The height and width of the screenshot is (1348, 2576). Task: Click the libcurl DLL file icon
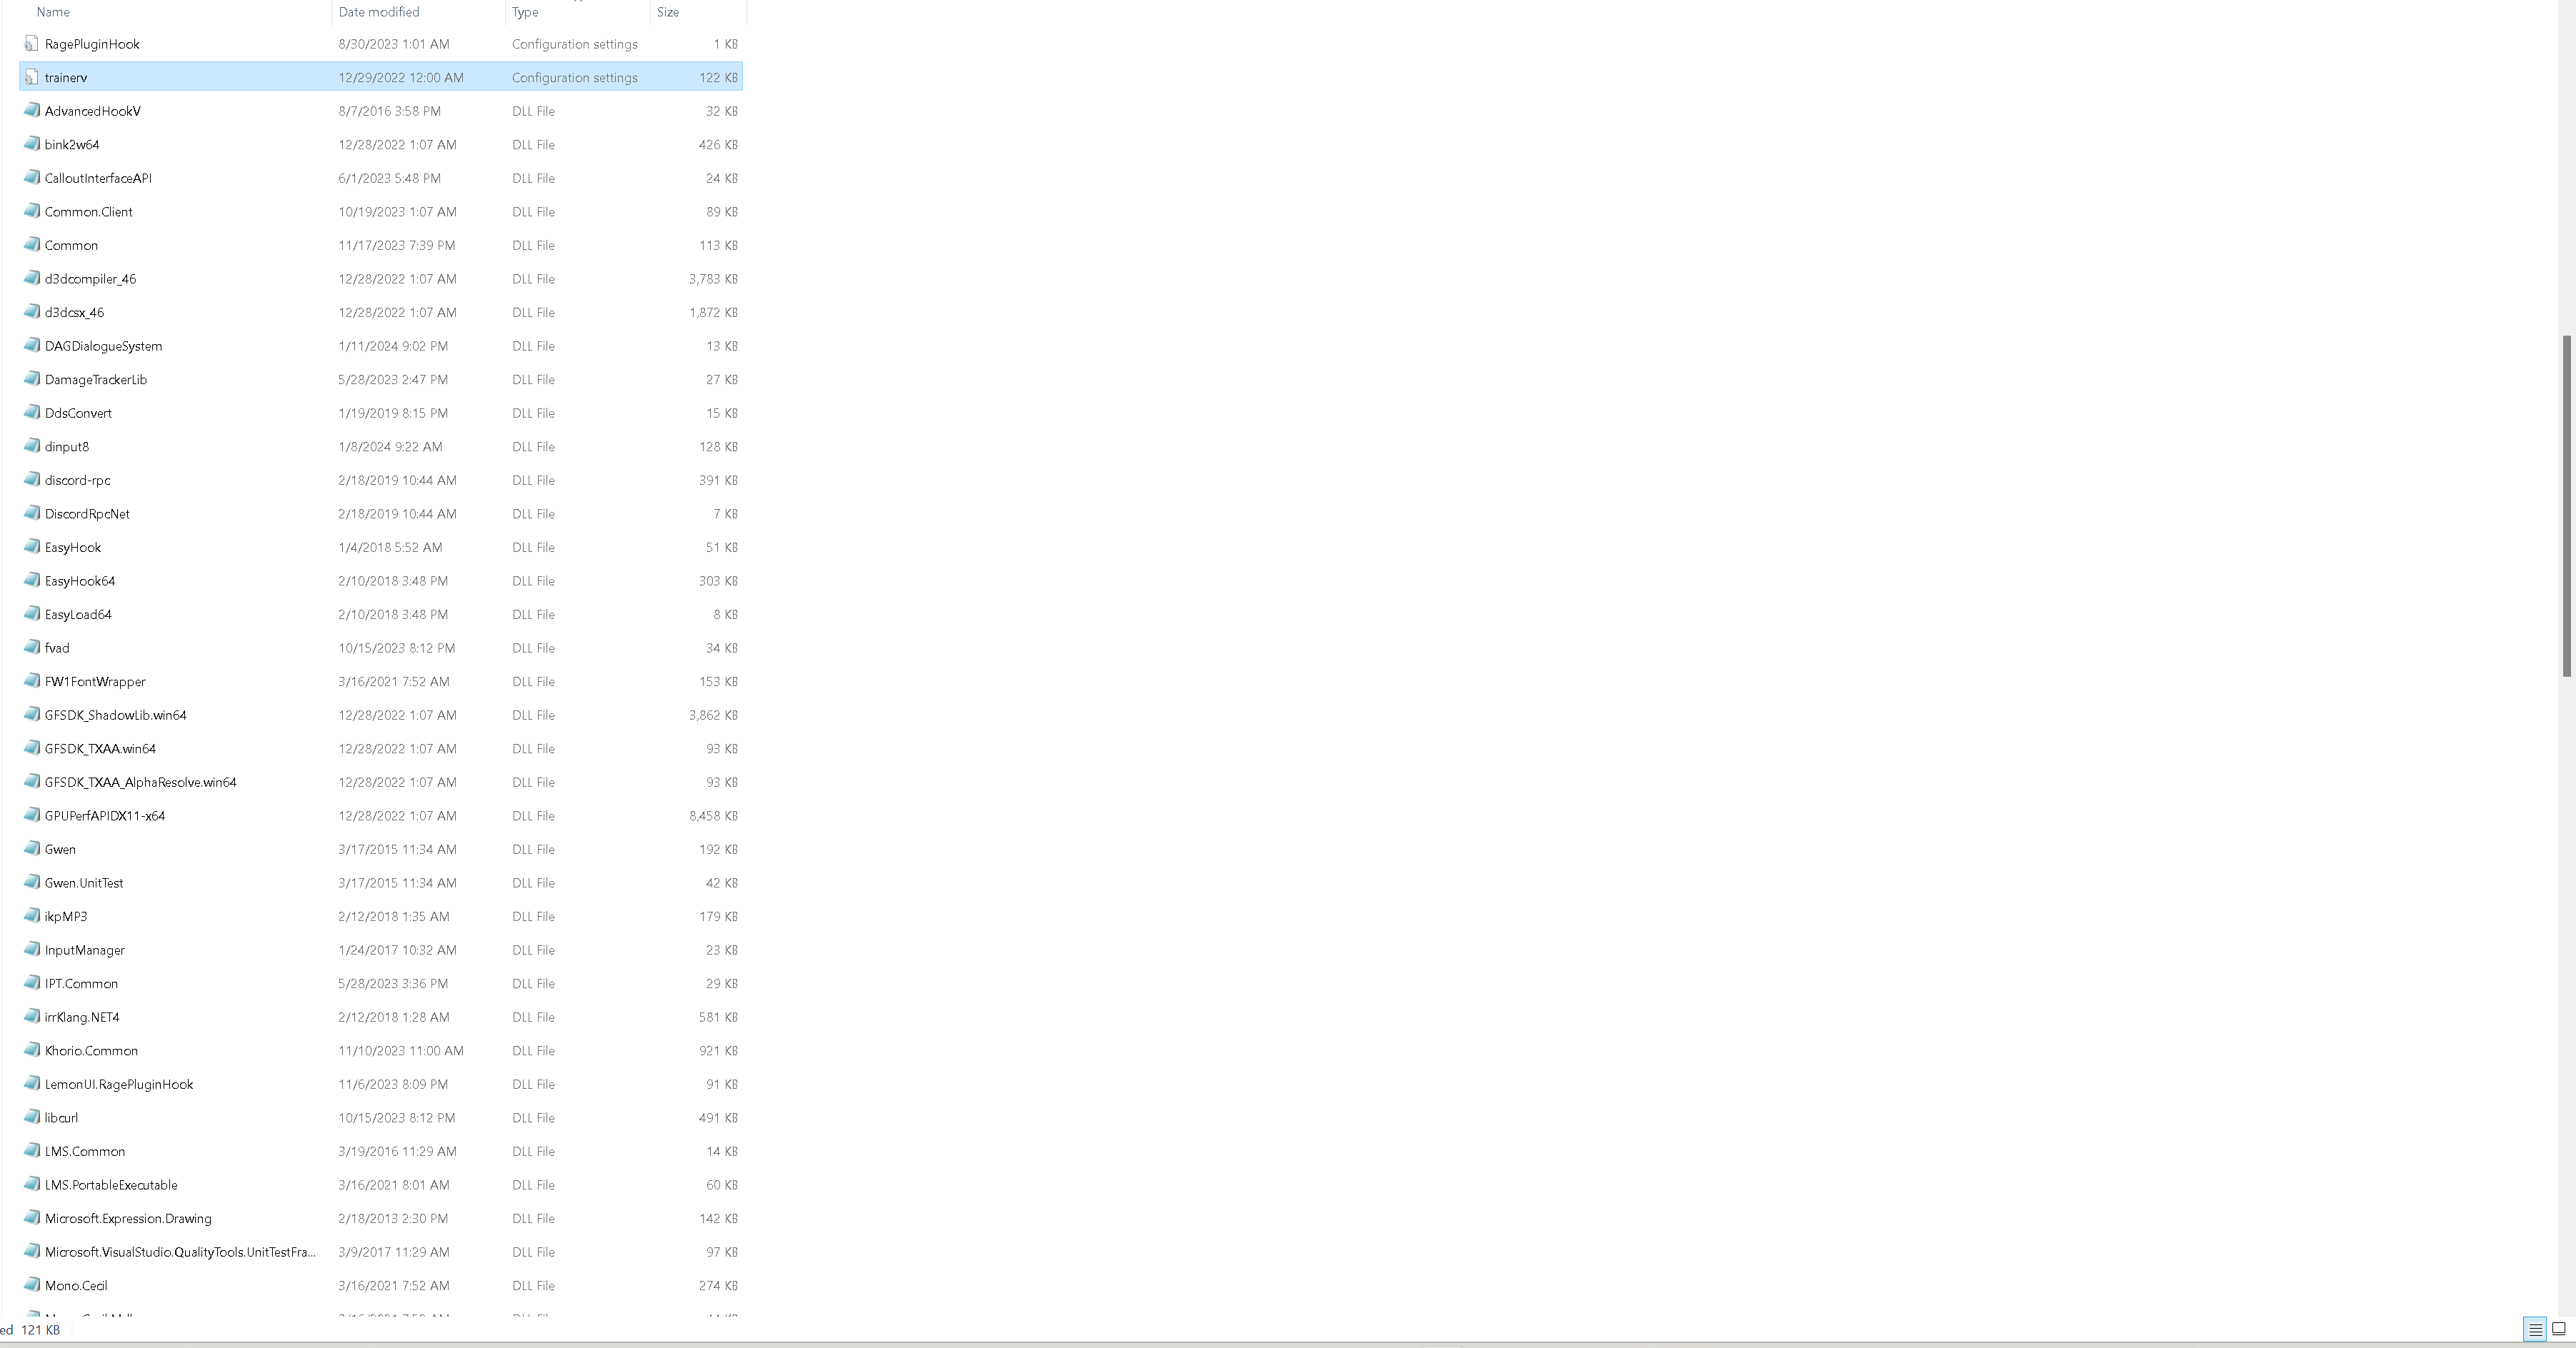[x=31, y=1118]
